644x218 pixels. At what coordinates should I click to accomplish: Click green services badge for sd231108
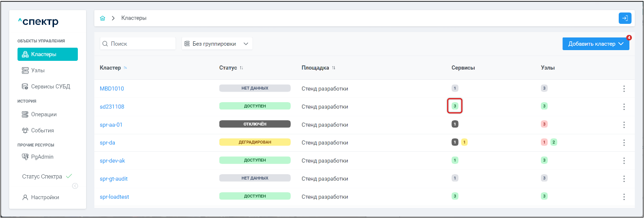click(455, 106)
